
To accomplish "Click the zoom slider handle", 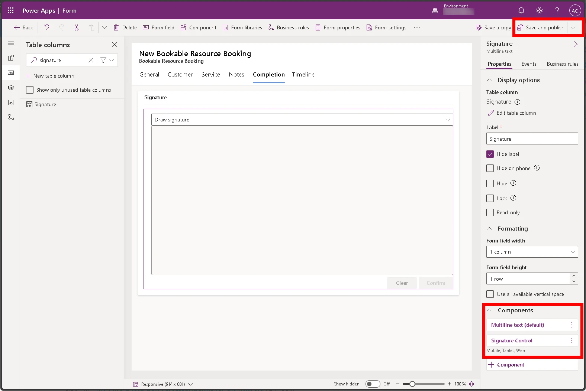I will point(412,384).
